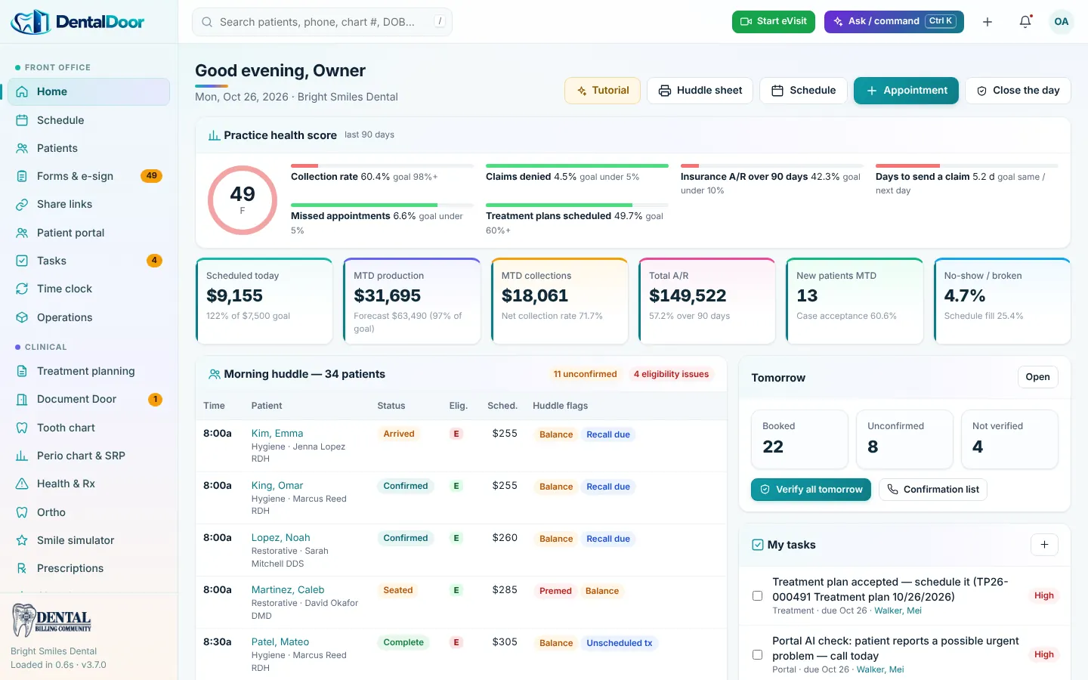Open patient King, Omar
The image size is (1088, 680).
[x=277, y=486]
